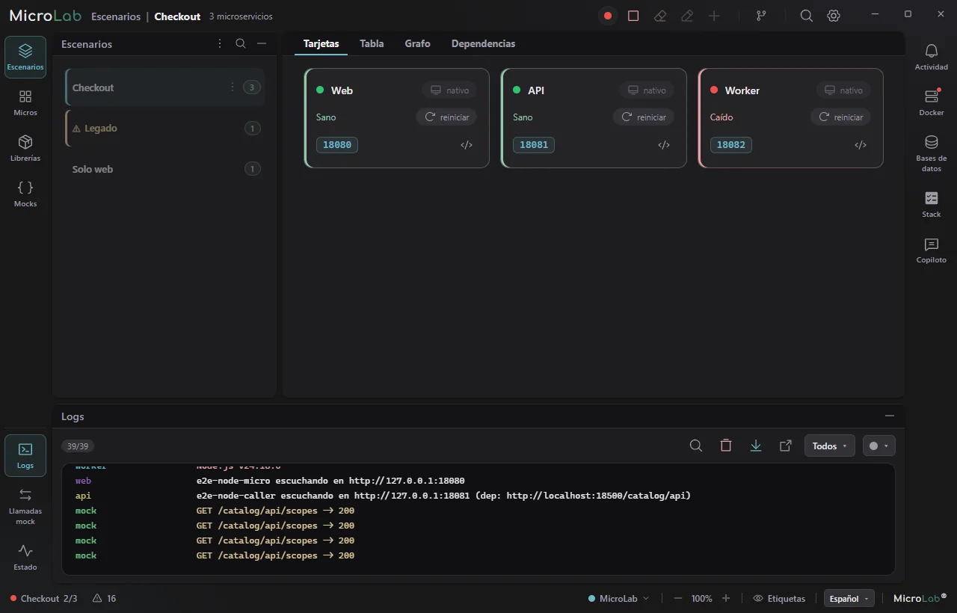The width and height of the screenshot is (957, 613).
Task: Open the Estado view
Action: coord(25,557)
